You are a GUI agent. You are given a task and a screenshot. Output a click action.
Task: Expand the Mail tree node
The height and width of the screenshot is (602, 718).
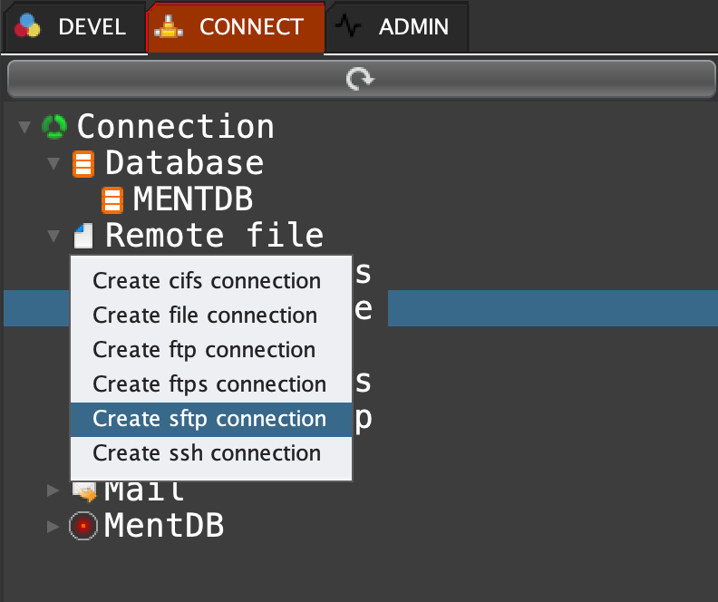coord(54,490)
